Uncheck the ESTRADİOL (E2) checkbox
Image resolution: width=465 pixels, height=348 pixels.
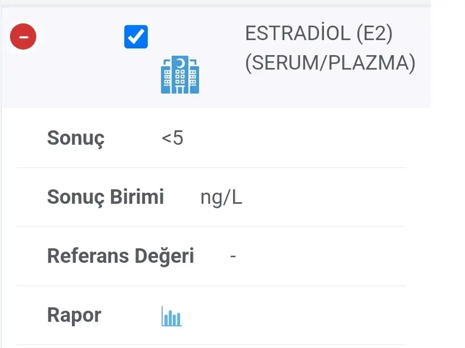[x=136, y=37]
